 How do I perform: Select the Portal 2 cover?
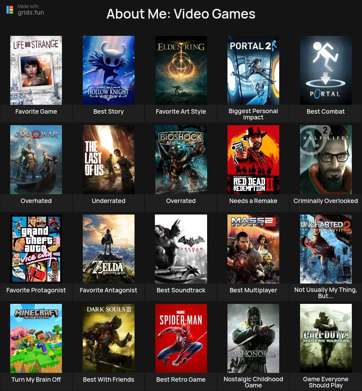pos(253,70)
